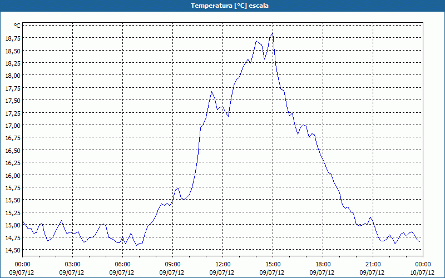The image size is (445, 278).
Task: Click the 17,25 y-axis value
Action: click(13, 113)
